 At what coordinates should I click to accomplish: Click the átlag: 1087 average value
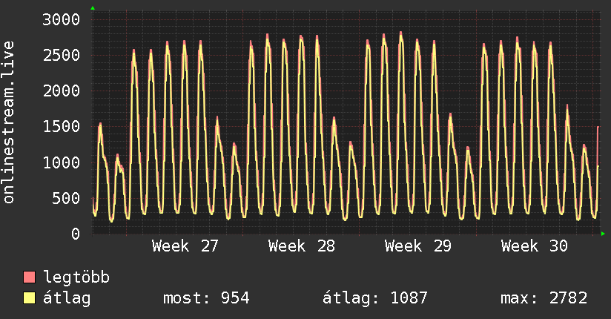point(375,298)
